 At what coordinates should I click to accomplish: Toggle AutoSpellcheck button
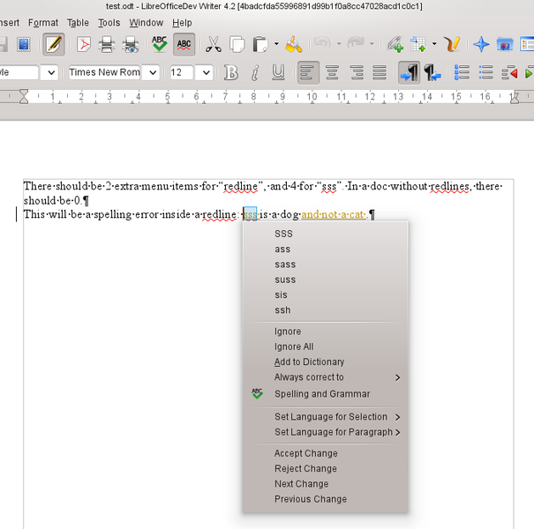pyautogui.click(x=184, y=45)
